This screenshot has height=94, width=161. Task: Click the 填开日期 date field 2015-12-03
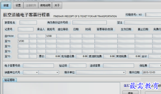(x=152, y=72)
